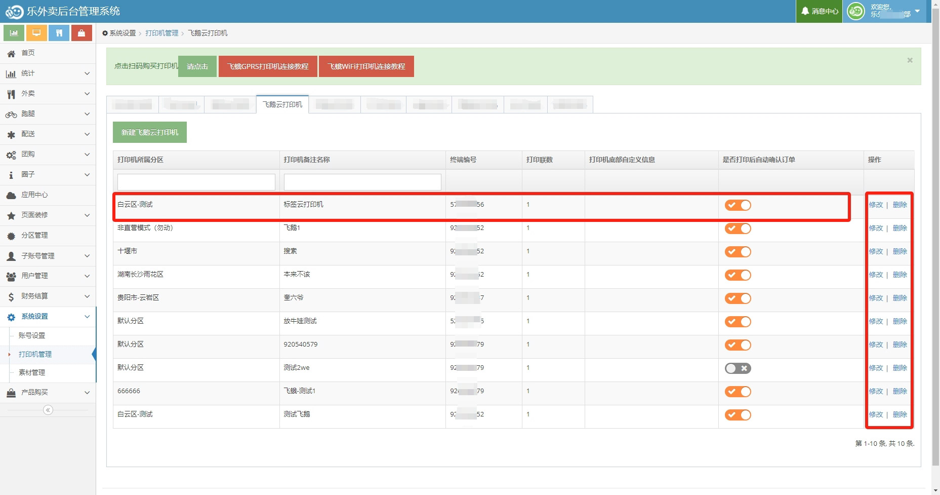Expand the 统计 sidebar menu
The image size is (940, 495).
point(87,73)
